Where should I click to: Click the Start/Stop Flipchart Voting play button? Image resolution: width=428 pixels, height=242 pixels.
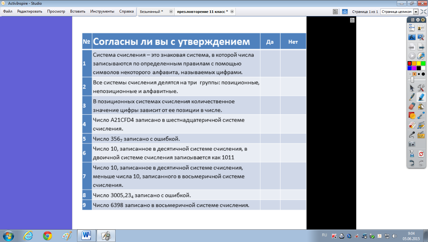coord(412,56)
